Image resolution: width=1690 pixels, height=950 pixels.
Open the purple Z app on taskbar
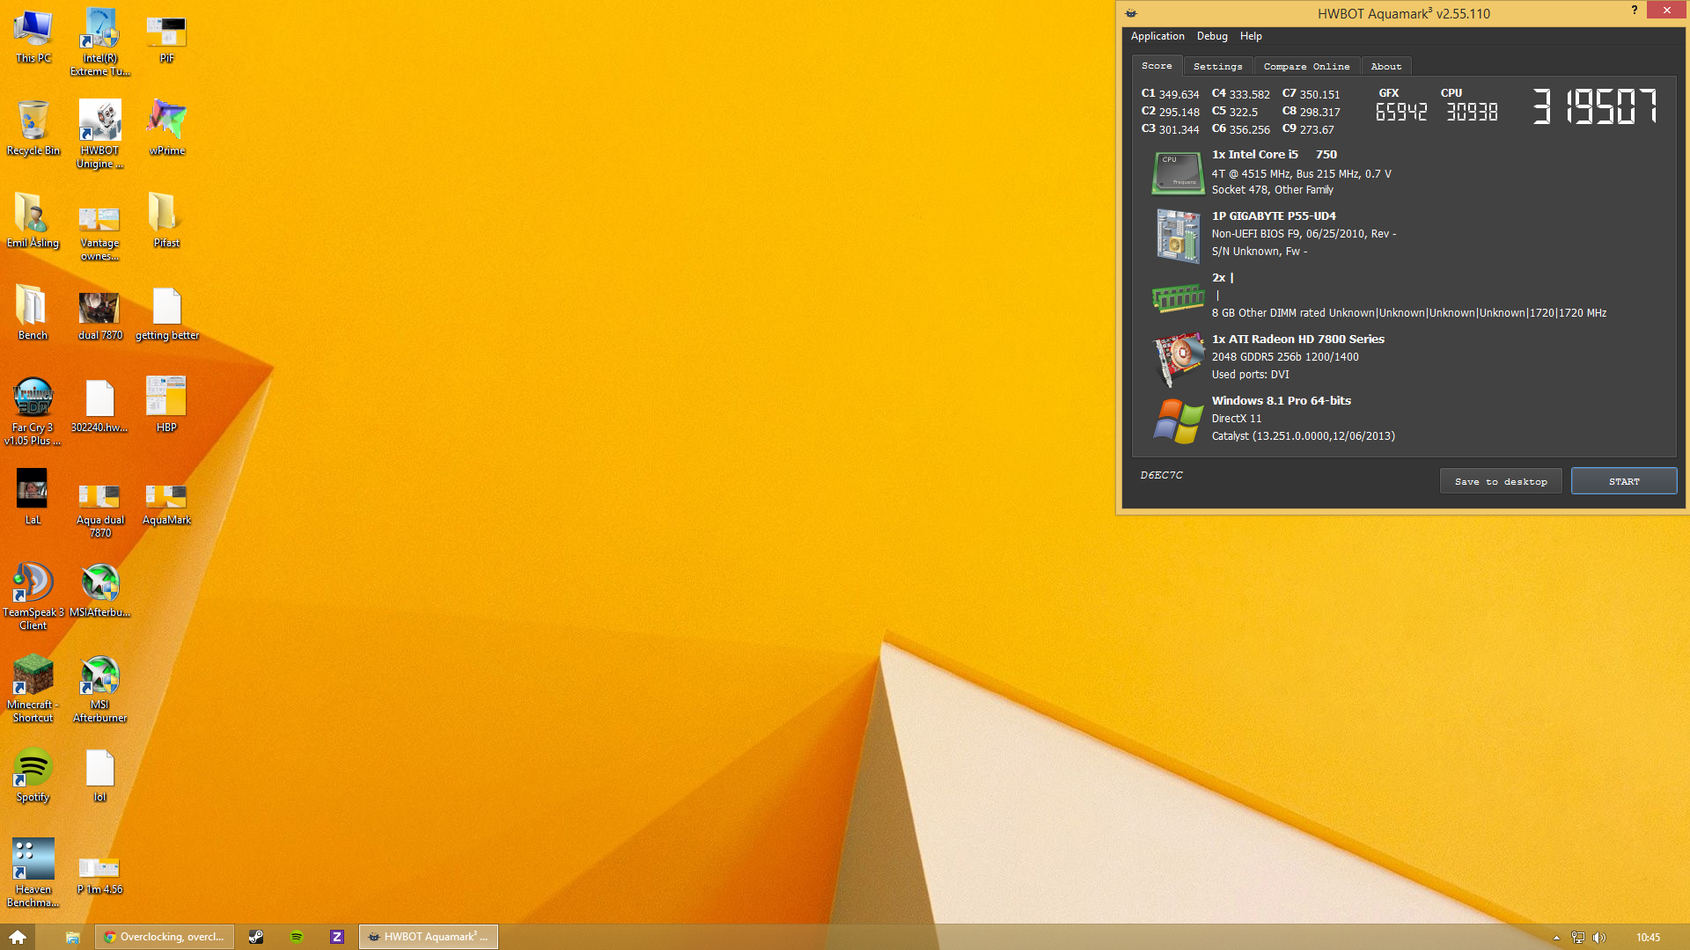pyautogui.click(x=337, y=937)
